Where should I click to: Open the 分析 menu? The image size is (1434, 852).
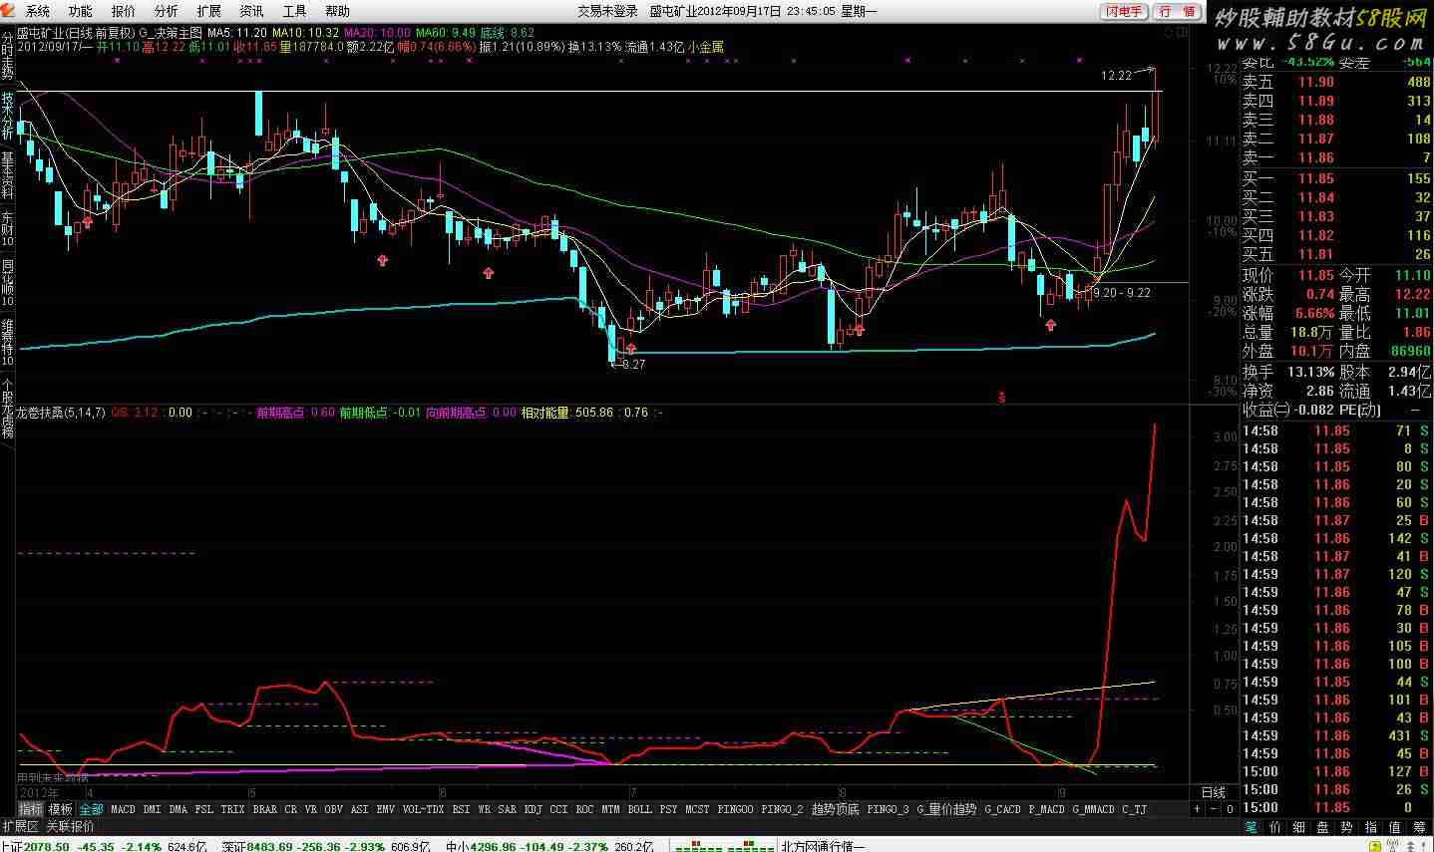click(x=167, y=12)
